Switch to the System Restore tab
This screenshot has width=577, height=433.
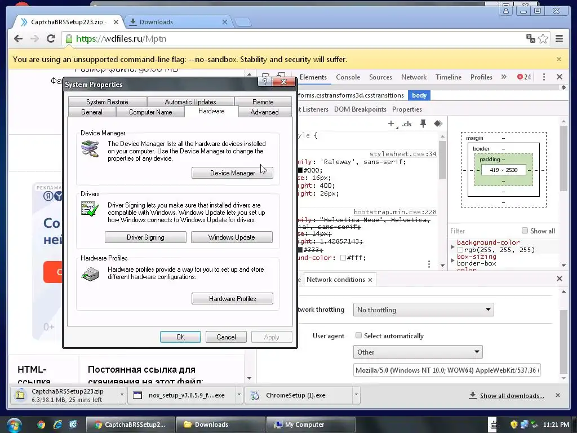(107, 101)
